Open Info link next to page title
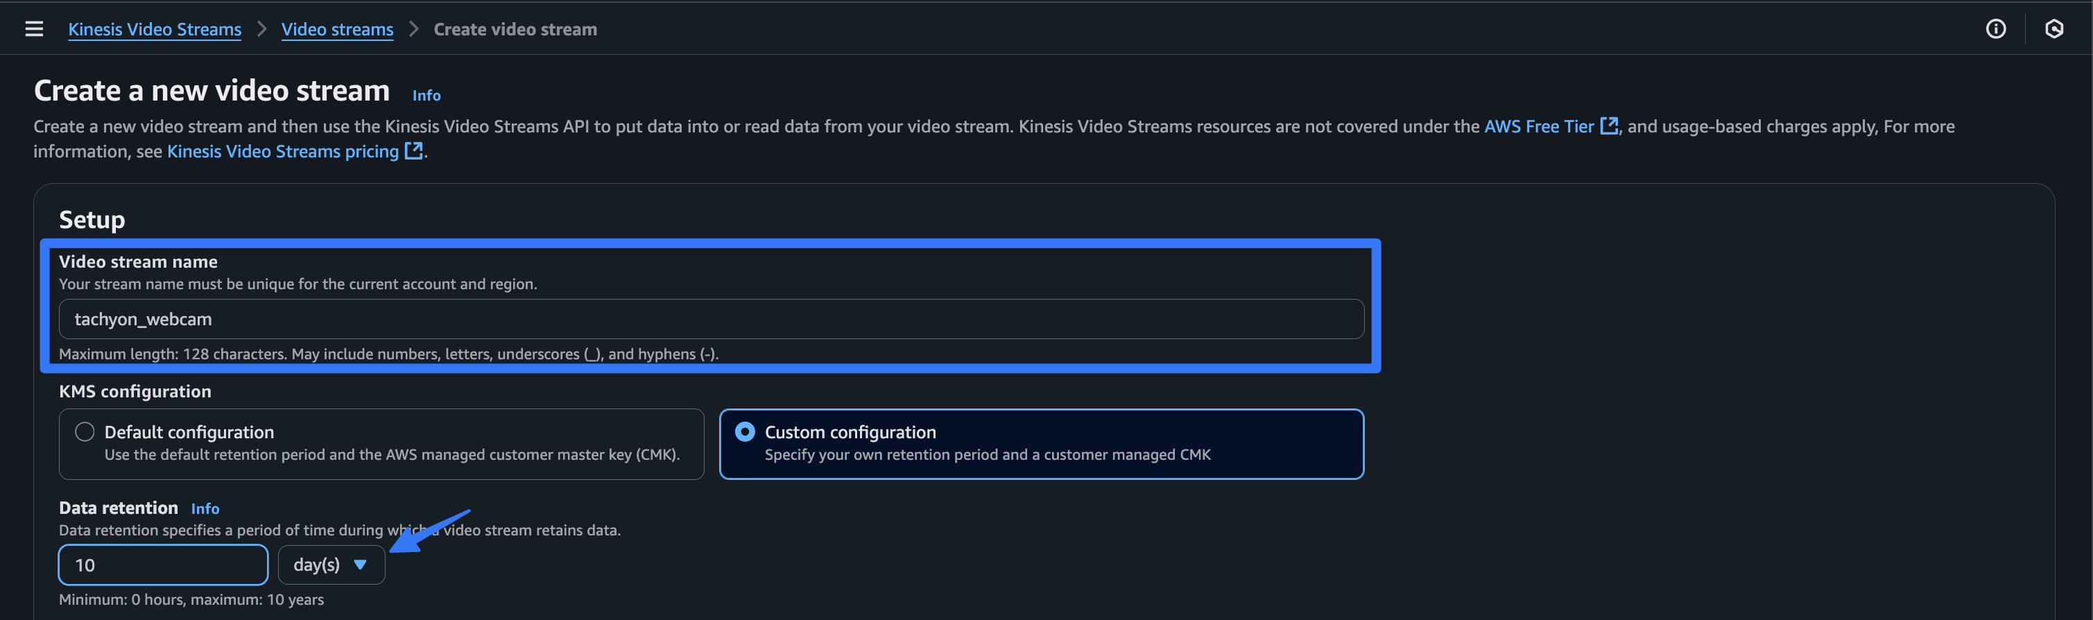Image resolution: width=2093 pixels, height=620 pixels. coord(426,95)
